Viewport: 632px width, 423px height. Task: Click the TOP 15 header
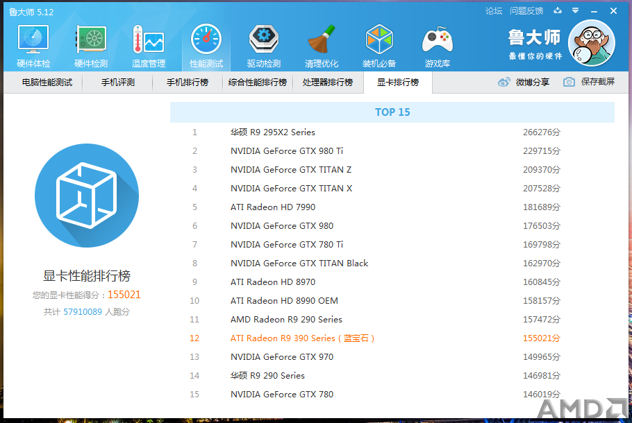[392, 112]
